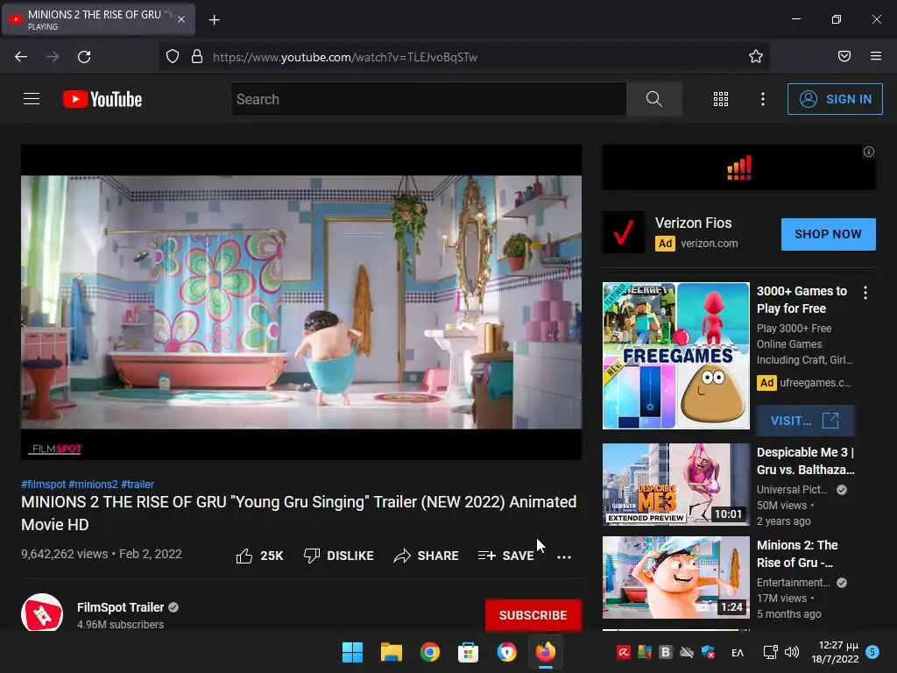
Task: Open Despicable Me 3 video thumbnail
Action: click(676, 484)
